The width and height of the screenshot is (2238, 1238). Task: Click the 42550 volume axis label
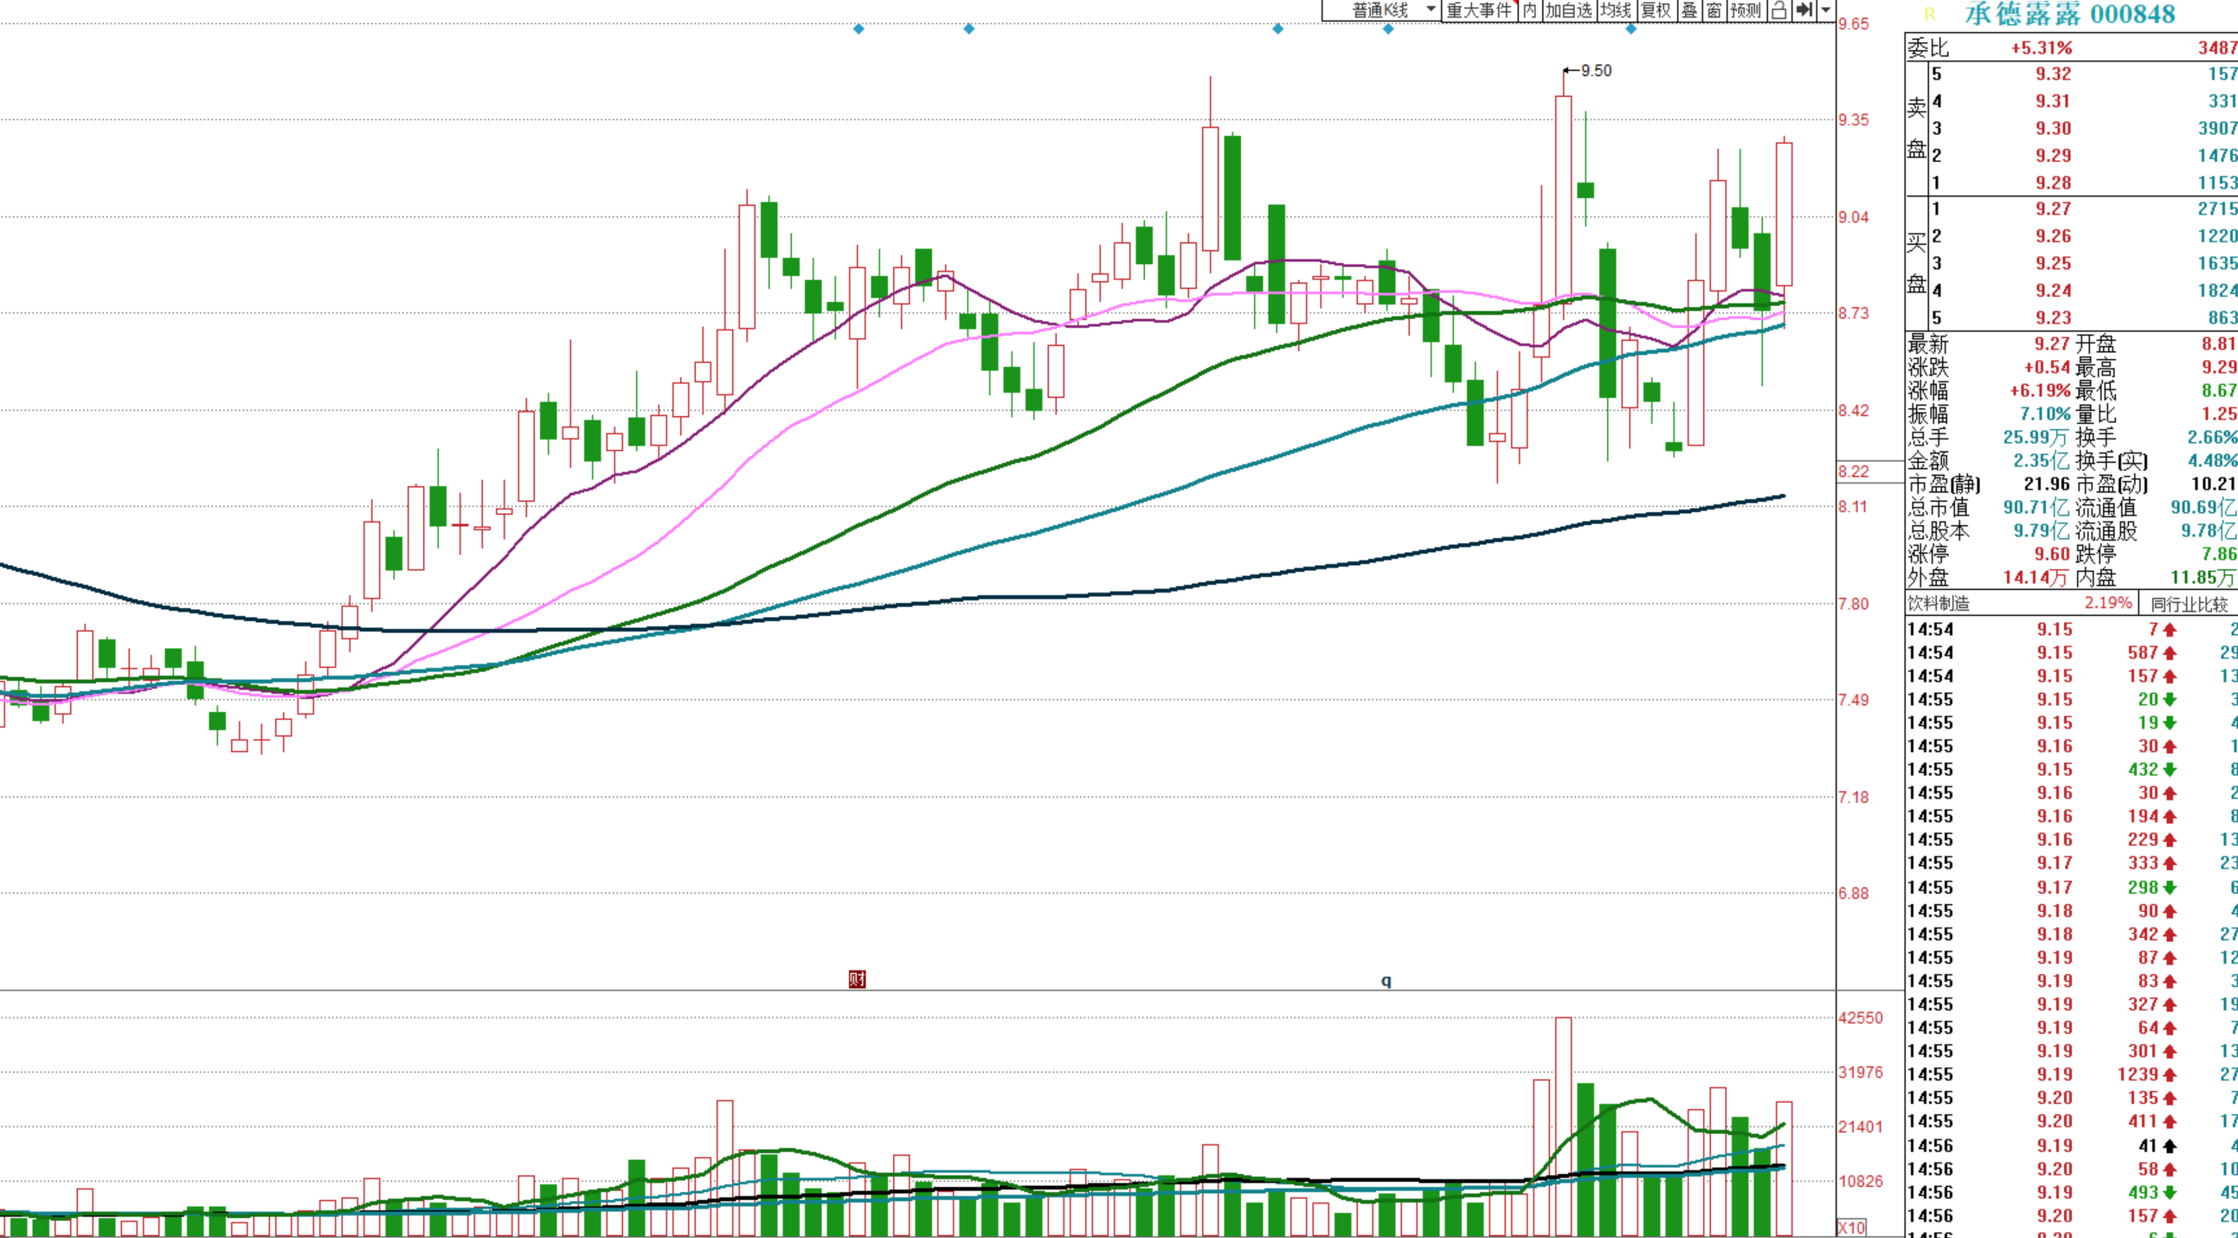[1860, 1018]
